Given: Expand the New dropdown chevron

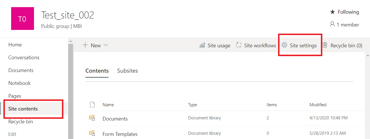Looking at the screenshot, I should tap(106, 45).
